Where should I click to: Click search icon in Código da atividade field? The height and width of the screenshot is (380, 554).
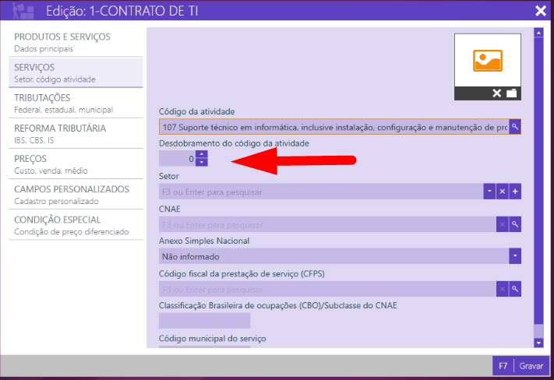pyautogui.click(x=514, y=127)
